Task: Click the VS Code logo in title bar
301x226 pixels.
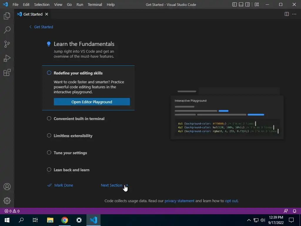Action: (x=5, y=4)
